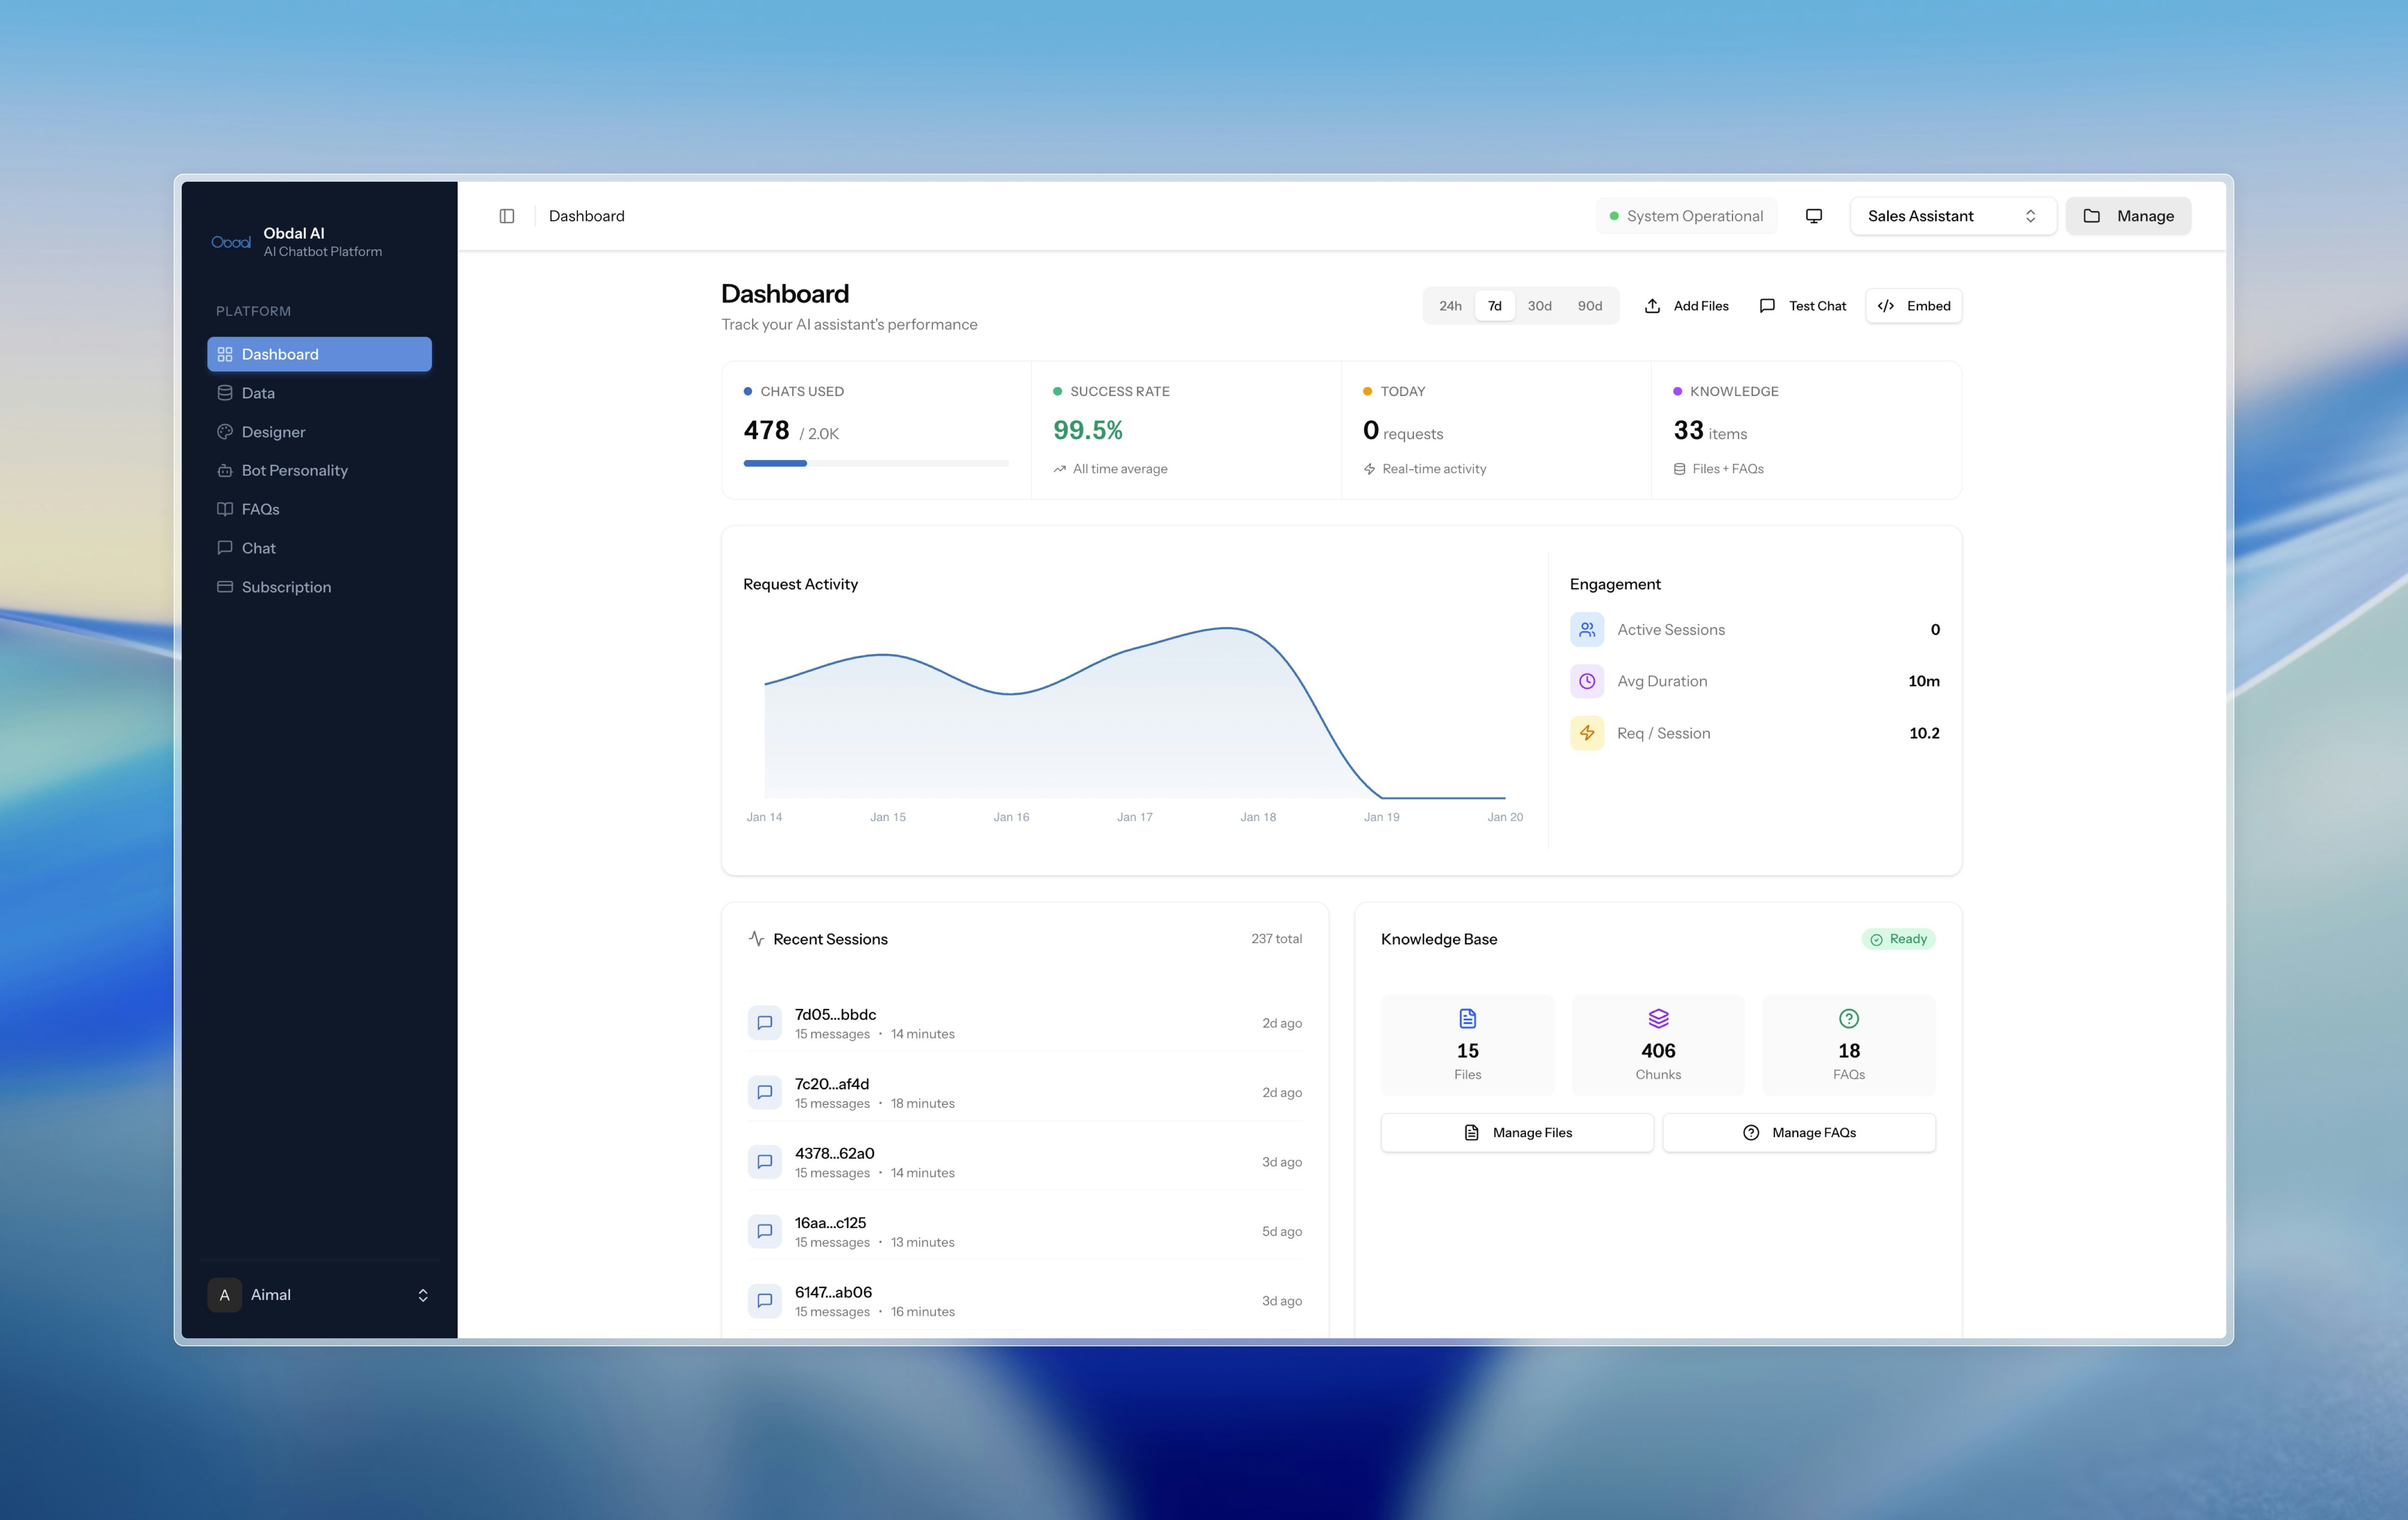
Task: Open the Data page from sidebar
Action: point(319,393)
